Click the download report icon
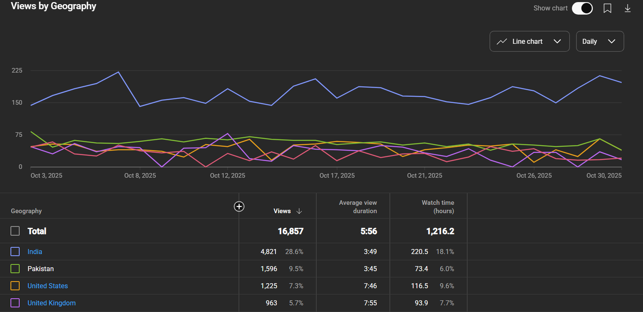643x312 pixels. pos(628,8)
